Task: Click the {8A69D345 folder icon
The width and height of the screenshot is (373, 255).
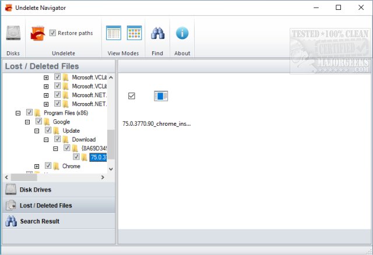Action: tap(75, 148)
